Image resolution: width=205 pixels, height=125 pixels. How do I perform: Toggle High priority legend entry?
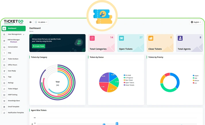pos(195,78)
